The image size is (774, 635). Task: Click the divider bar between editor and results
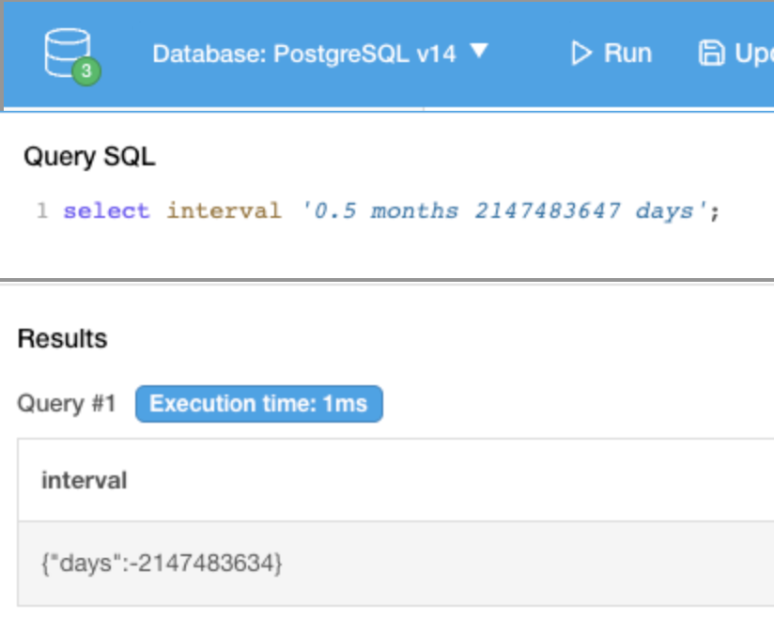coord(387,281)
